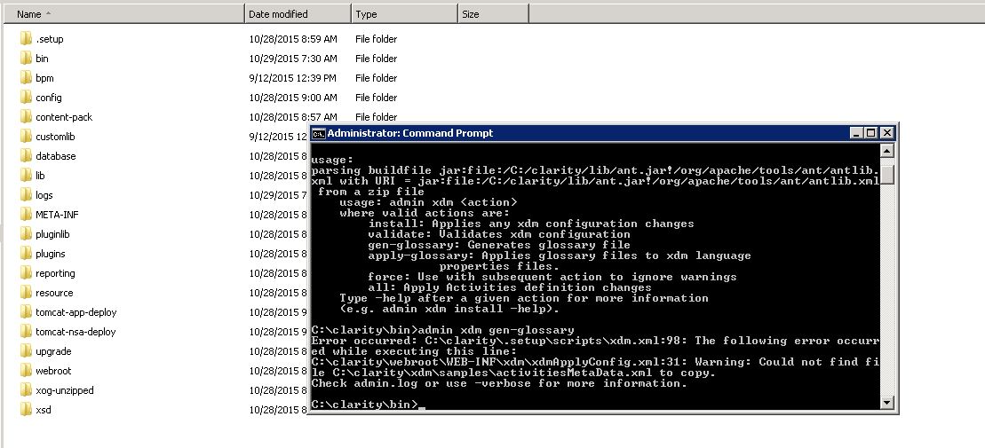The height and width of the screenshot is (448, 985).
Task: Click the bin folder icon
Action: 26,59
